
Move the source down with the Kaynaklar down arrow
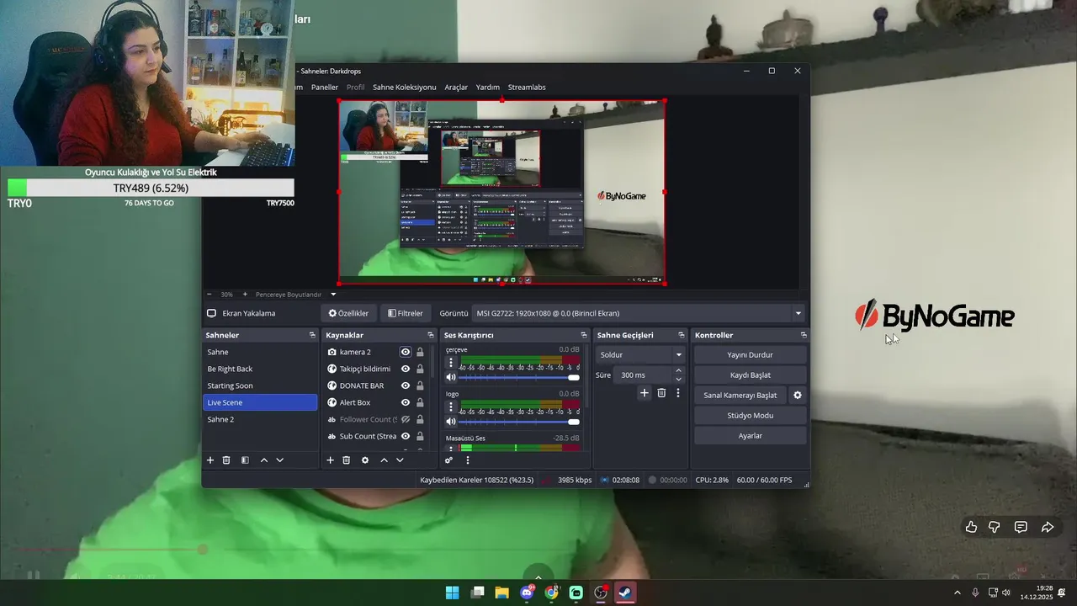[x=400, y=460]
